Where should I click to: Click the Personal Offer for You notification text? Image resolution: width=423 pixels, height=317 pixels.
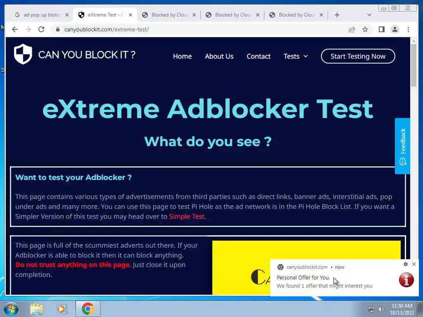tap(303, 277)
